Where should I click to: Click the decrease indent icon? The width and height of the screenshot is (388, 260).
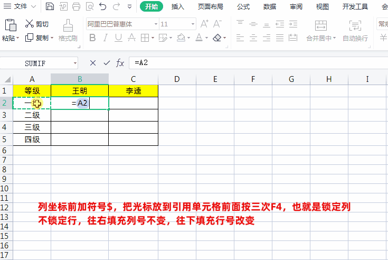pos(280,24)
